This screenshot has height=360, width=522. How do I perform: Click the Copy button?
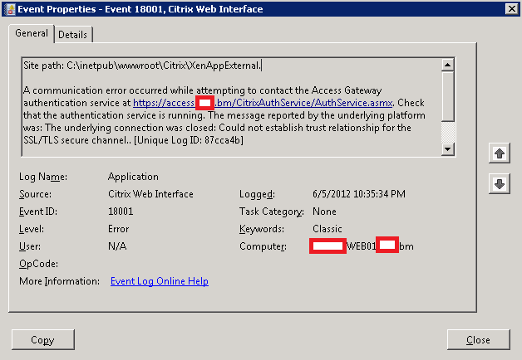pos(43,339)
